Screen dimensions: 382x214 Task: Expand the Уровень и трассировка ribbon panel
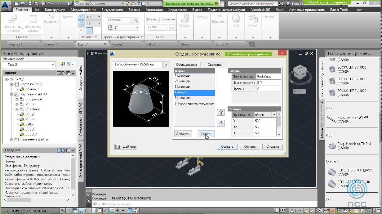[x=142, y=37]
